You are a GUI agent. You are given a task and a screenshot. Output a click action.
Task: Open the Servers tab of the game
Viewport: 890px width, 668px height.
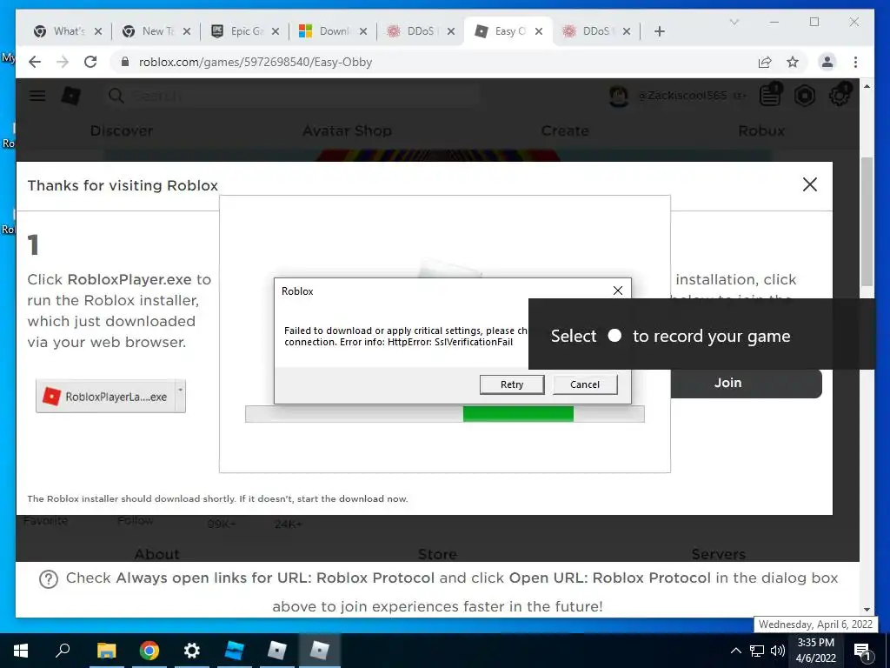click(x=718, y=554)
